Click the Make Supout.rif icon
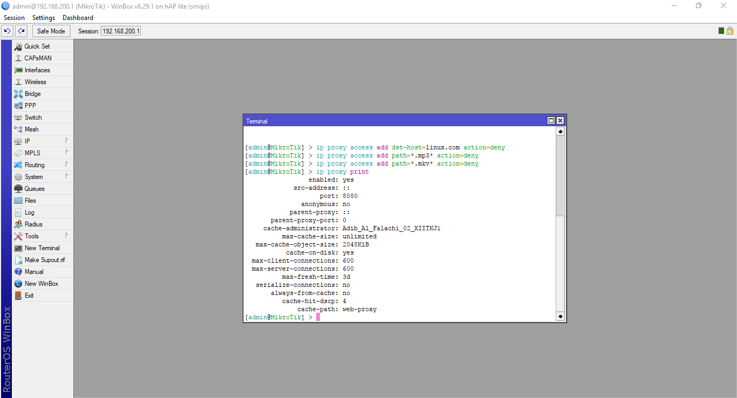 18,260
